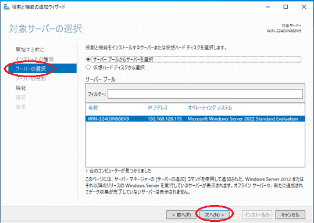
Task: Click 'Microsoft Windows Server 2022 Standard Evaluation' cell
Action: (242, 119)
